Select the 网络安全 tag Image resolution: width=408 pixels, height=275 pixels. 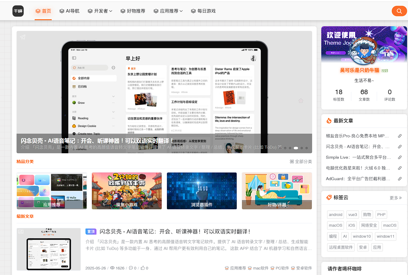369,225
